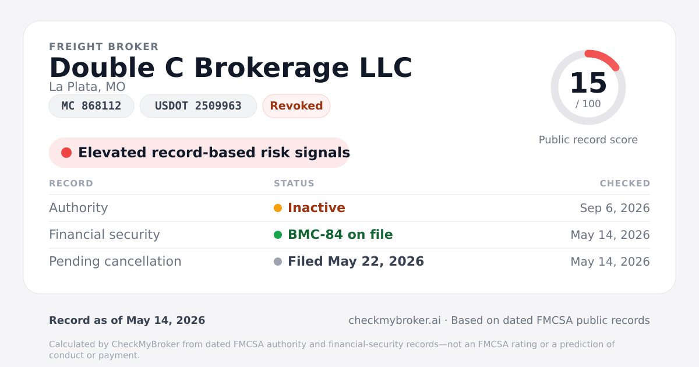Viewport: 699px width, 367px height.
Task: Select the USDOT 2509963 badge
Action: coord(198,106)
